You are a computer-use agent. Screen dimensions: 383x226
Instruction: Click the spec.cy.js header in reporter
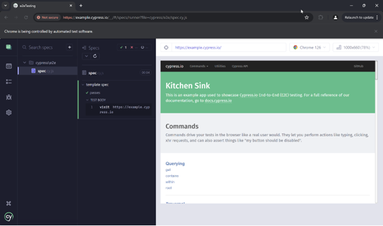coord(96,73)
